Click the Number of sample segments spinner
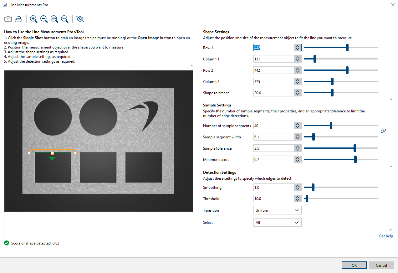This screenshot has height=273, width=398. click(x=298, y=126)
